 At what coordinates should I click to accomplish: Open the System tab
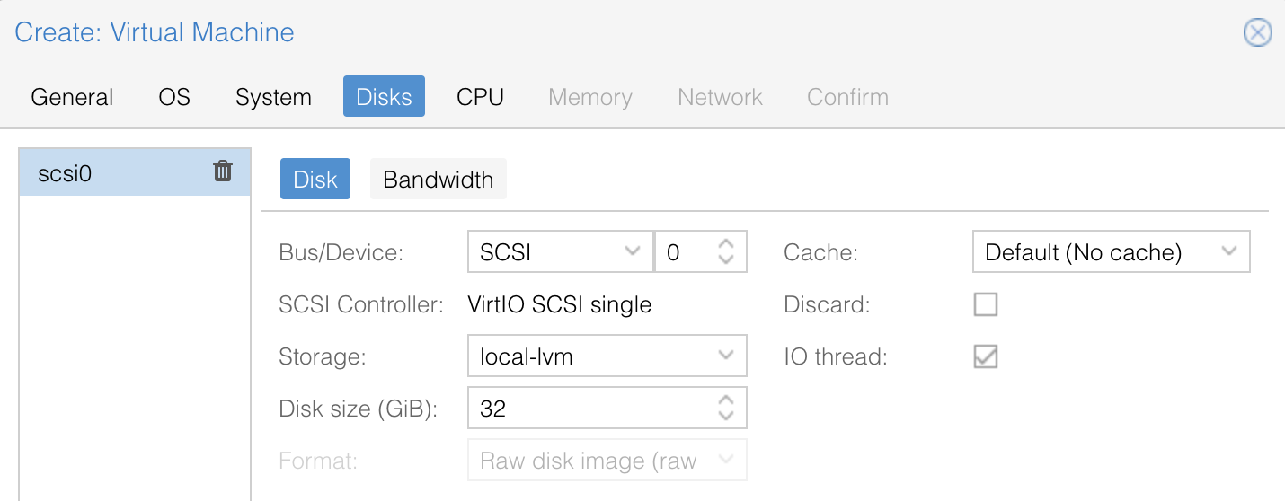click(x=273, y=97)
